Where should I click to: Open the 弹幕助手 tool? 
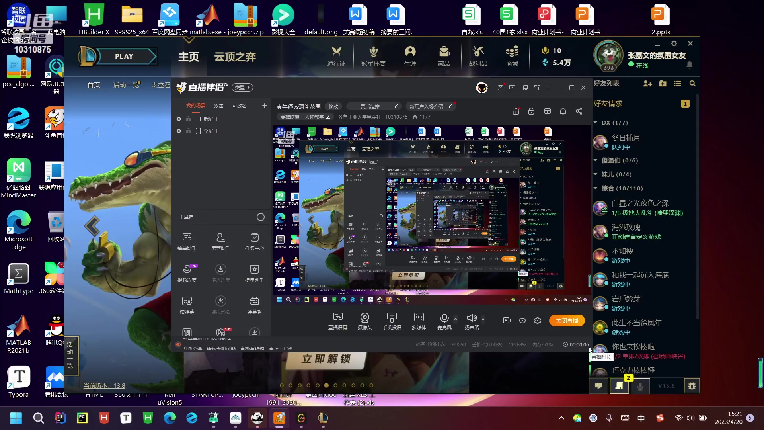(187, 241)
